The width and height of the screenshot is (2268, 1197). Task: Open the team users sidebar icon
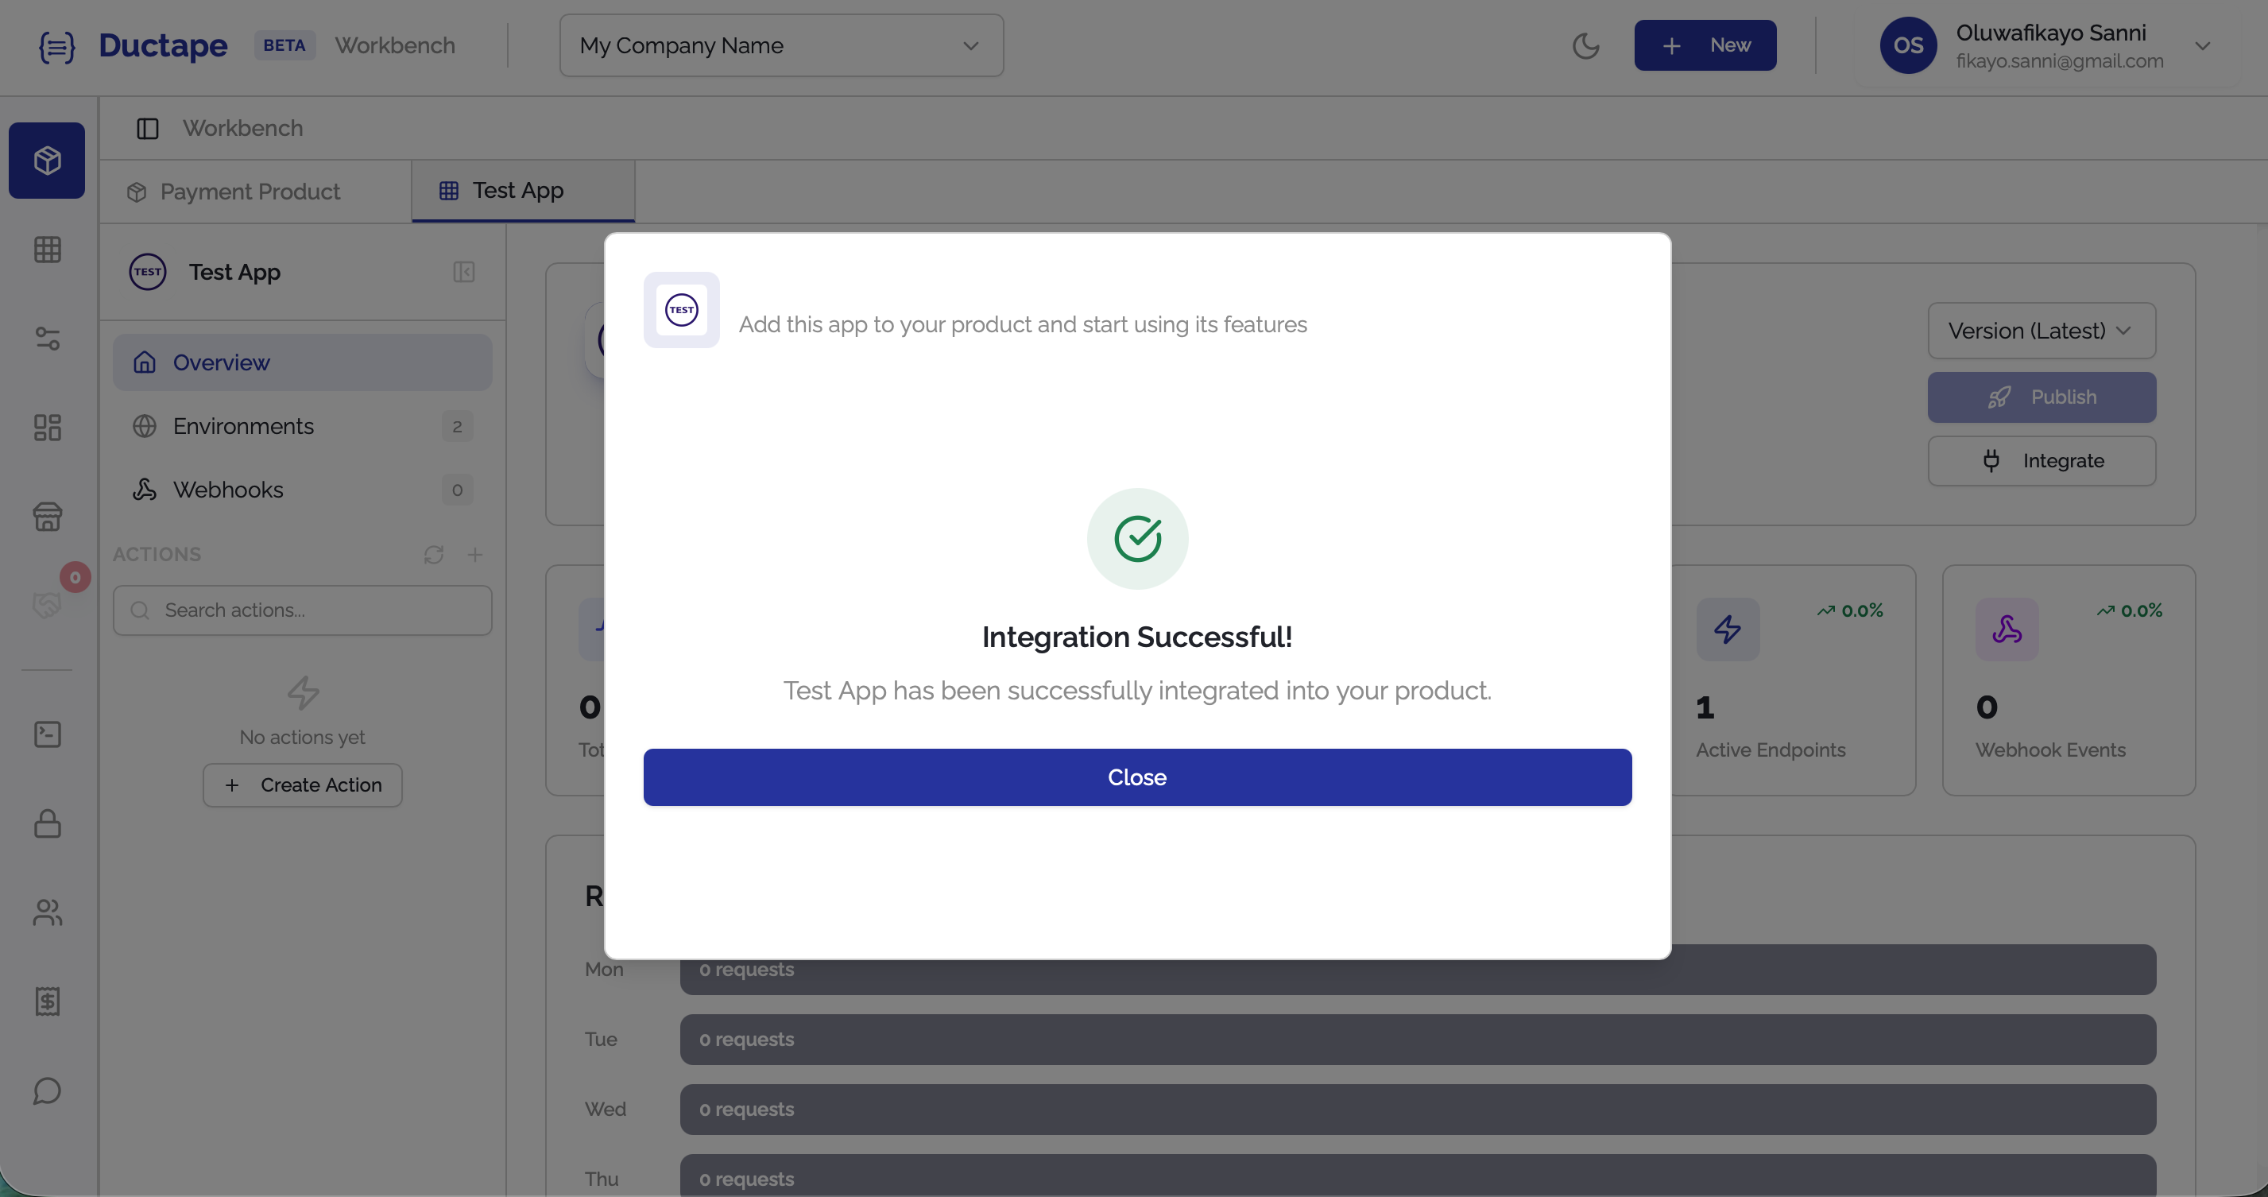[x=47, y=912]
